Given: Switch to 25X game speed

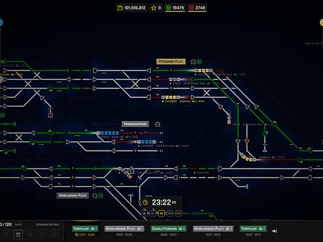Looking at the screenshot, I should pos(179,214).
